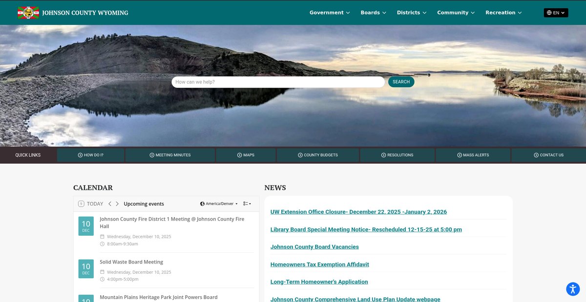The height and width of the screenshot is (302, 586).
Task: Expand the Recreation menu
Action: [x=503, y=13]
